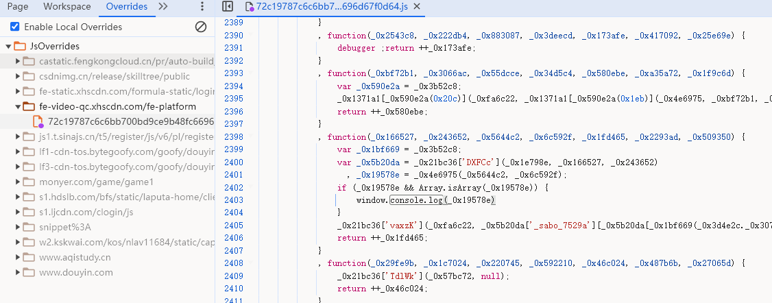The width and height of the screenshot is (772, 303).
Task: Expand s1.hdslb.com folder arrow
Action: (x=18, y=197)
